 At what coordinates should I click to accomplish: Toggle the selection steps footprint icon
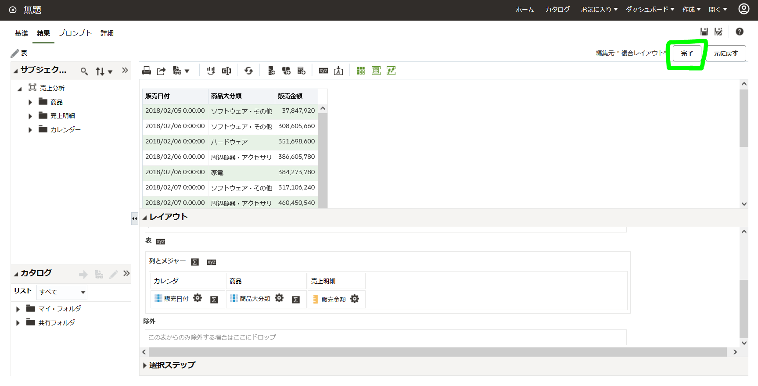(x=391, y=71)
